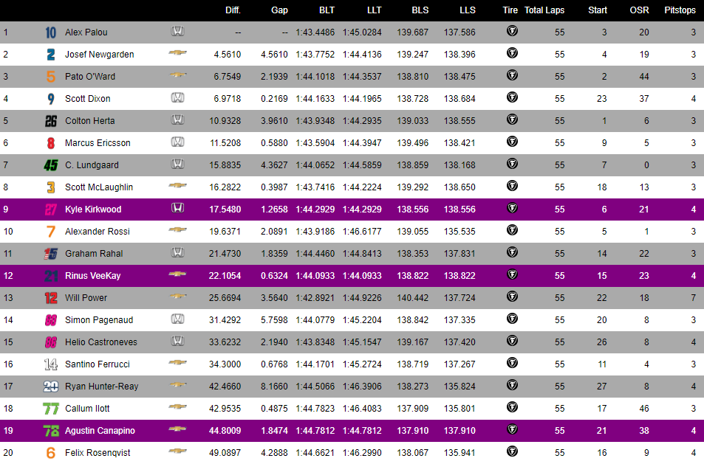Viewport: 704px width, 464px height.
Task: Click the tire icon in Will Power's row
Action: tap(511, 297)
